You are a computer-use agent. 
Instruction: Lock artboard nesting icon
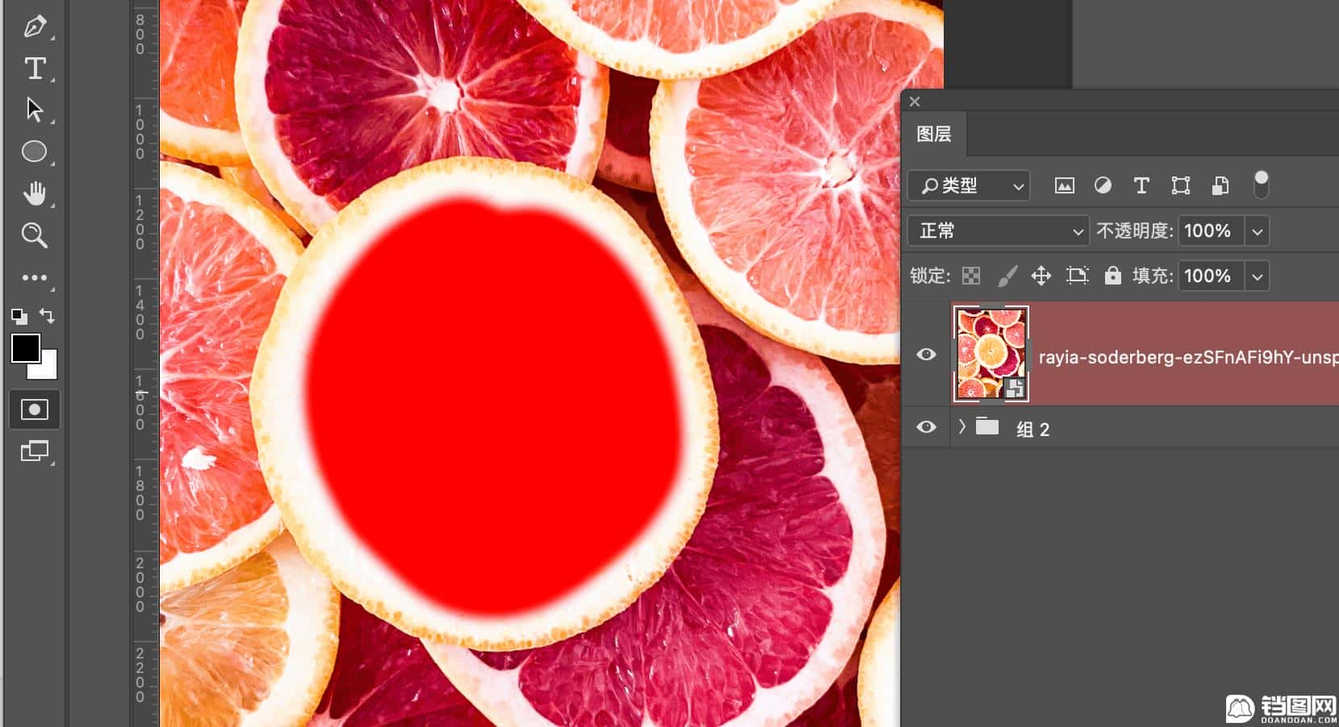click(x=1077, y=276)
